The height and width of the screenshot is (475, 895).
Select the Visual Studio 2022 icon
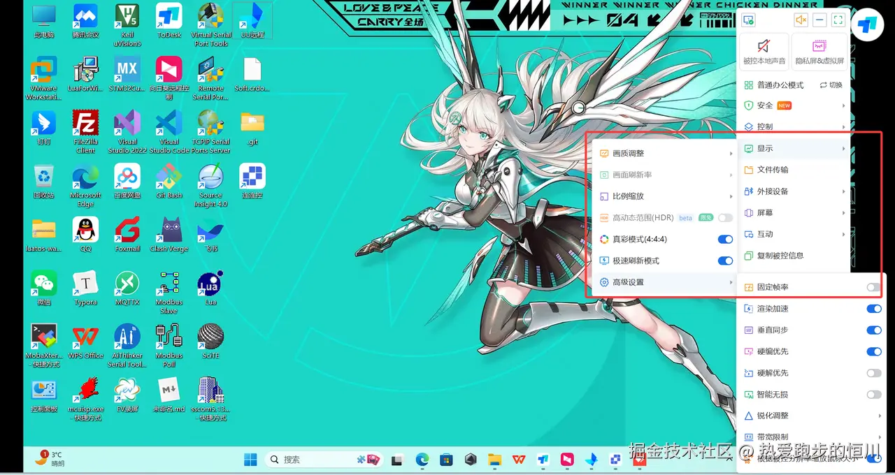tap(127, 131)
